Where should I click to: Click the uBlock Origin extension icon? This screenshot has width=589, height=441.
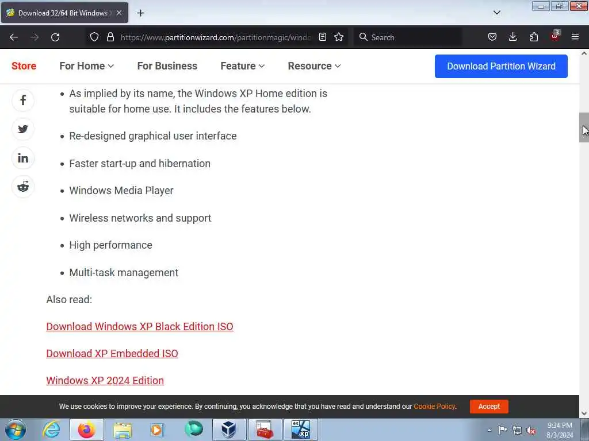554,36
